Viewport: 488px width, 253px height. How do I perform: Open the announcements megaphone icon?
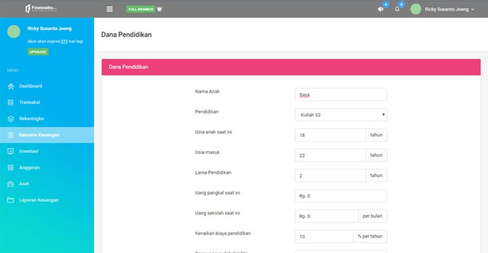tap(381, 9)
